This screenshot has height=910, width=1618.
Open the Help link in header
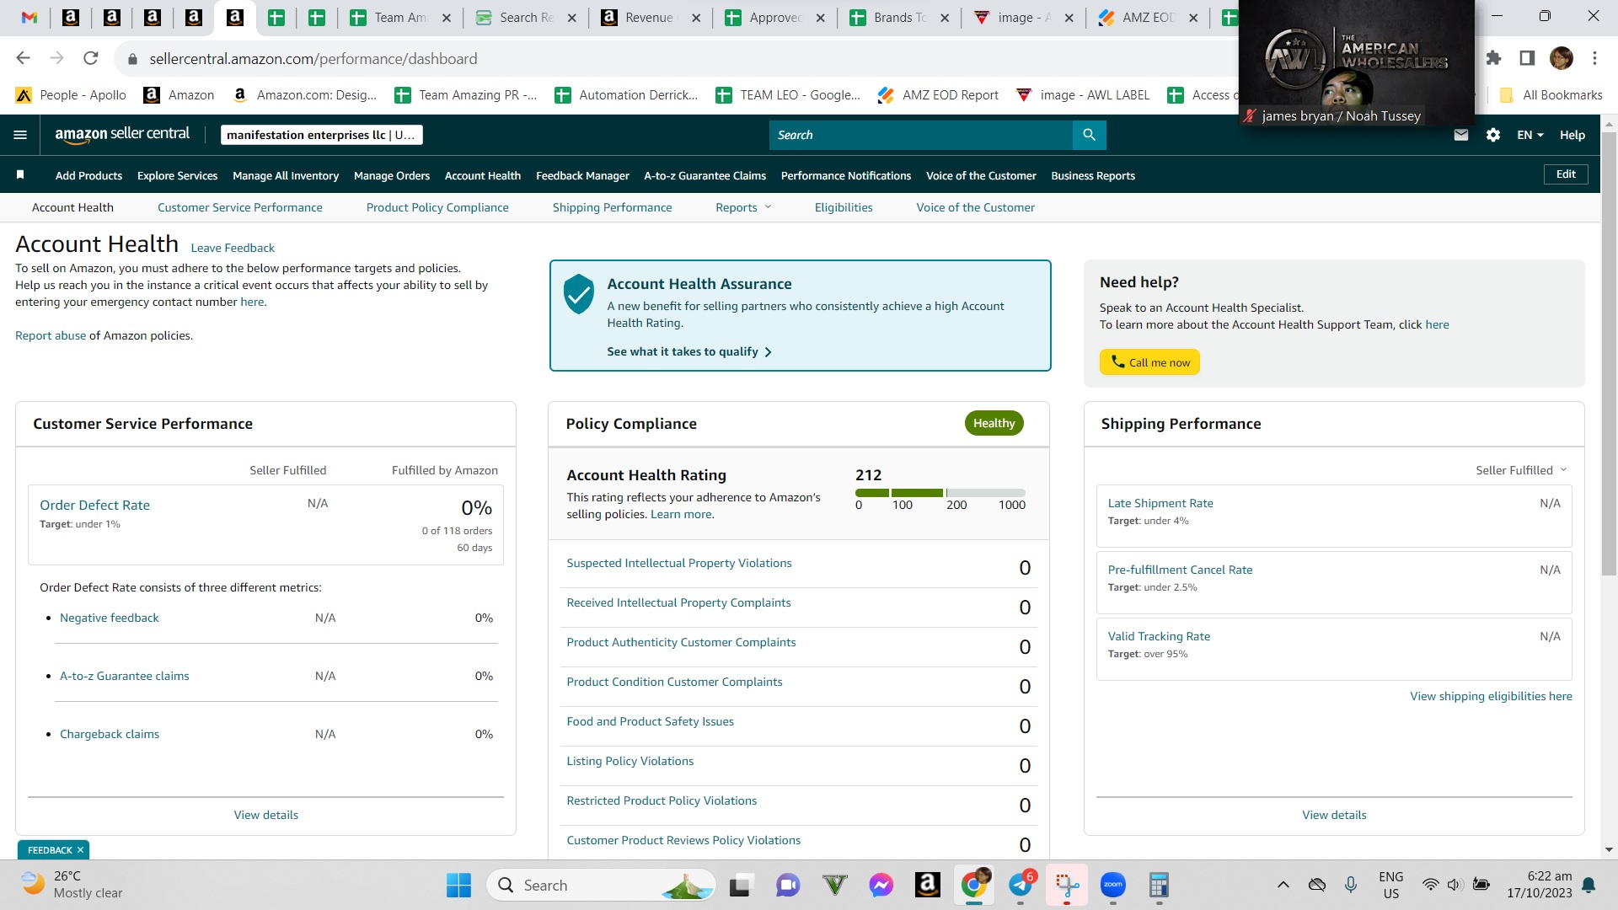1572,135
